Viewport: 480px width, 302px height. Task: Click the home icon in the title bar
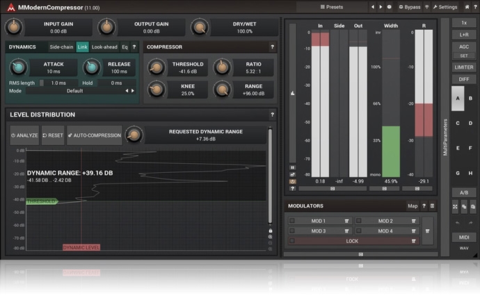point(467,7)
